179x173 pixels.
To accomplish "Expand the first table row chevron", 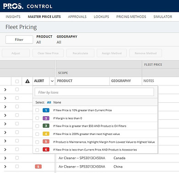I will click(x=5, y=89).
